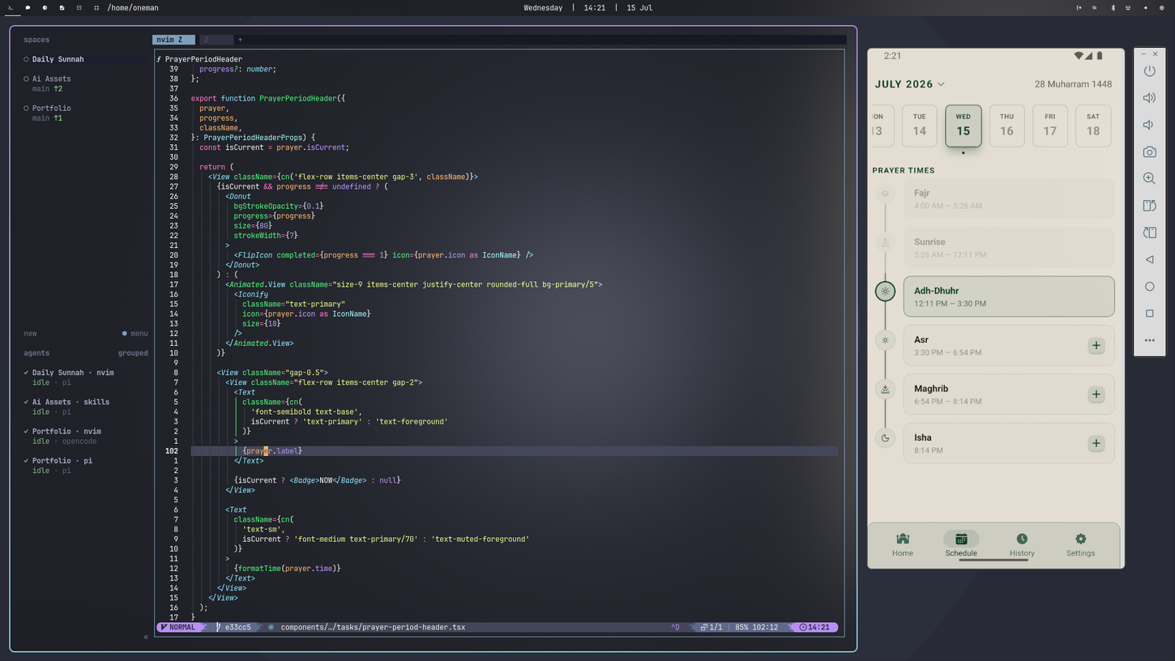The height and width of the screenshot is (661, 1175).
Task: Click the emulator volume down icon
Action: 1149,125
